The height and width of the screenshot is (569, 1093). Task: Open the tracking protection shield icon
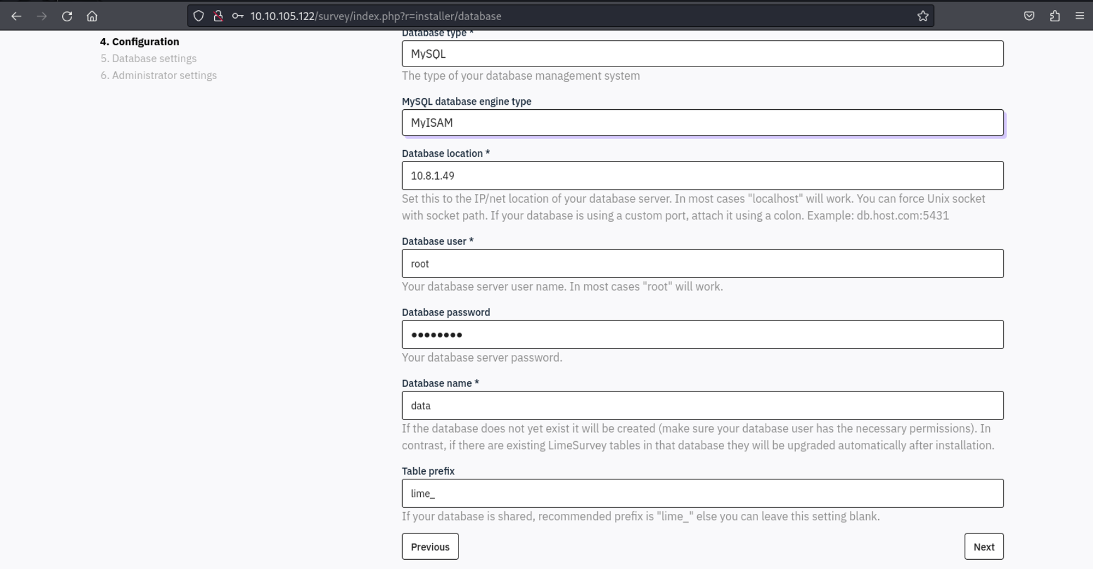[x=199, y=16]
